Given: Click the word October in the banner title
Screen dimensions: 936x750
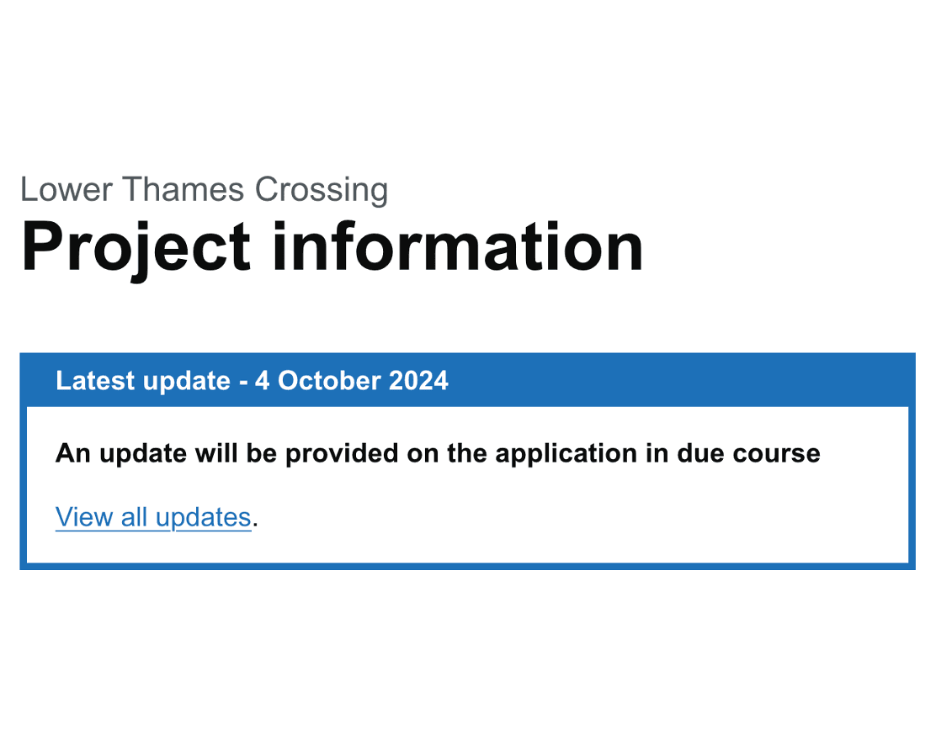Looking at the screenshot, I should tap(329, 381).
